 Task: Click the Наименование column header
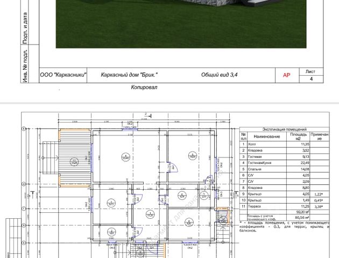tap(267, 137)
